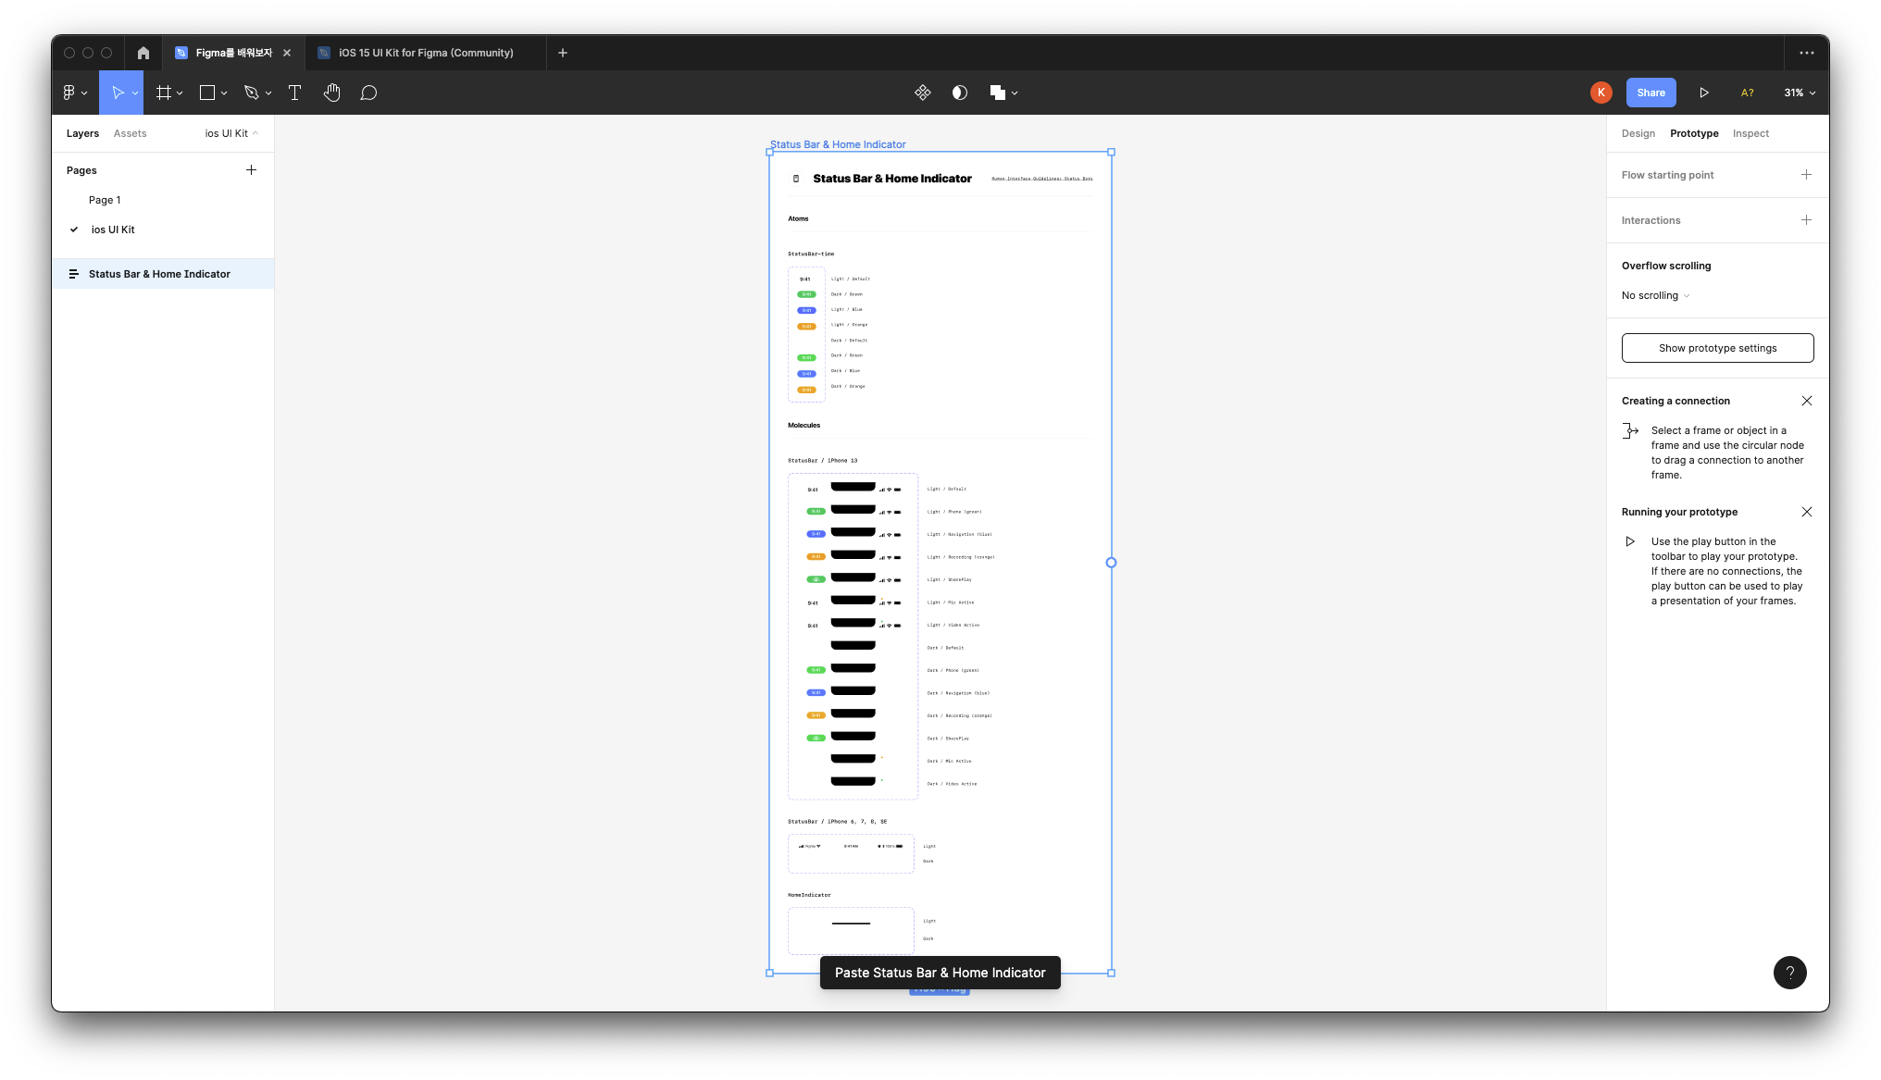Select Page 1 in pages list
The height and width of the screenshot is (1080, 1881).
[105, 200]
